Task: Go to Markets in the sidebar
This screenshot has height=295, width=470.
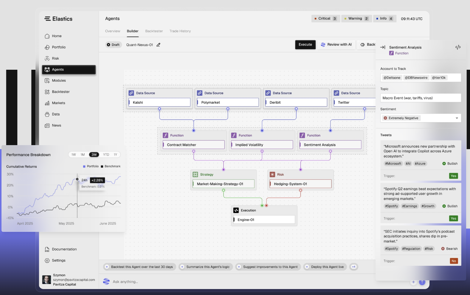Action: pyautogui.click(x=58, y=103)
